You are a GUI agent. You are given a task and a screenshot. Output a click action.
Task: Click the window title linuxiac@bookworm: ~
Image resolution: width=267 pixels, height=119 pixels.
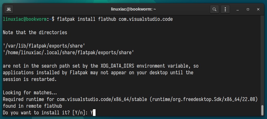tap(133, 9)
